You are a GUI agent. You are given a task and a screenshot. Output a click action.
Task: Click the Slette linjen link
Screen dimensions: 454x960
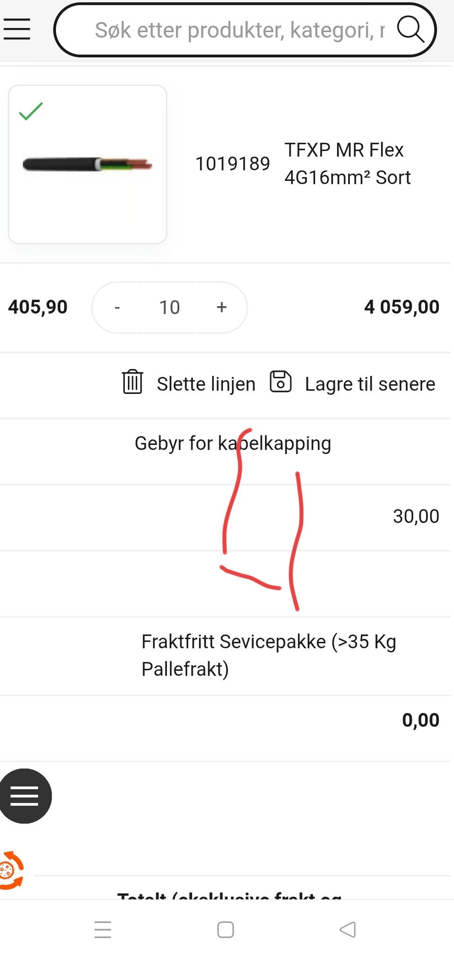point(205,383)
